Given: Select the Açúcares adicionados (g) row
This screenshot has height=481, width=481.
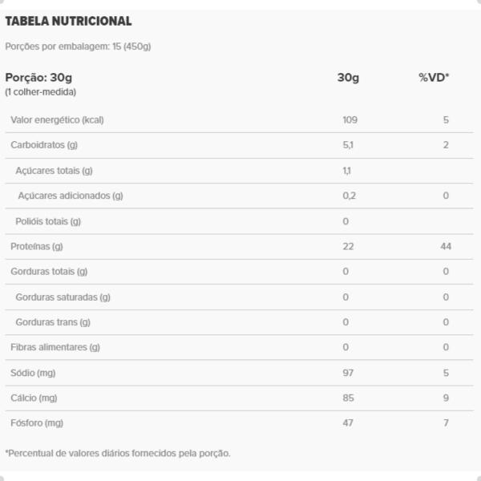Looking at the screenshot, I should [x=239, y=196].
